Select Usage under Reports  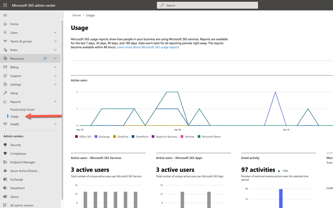15,116
